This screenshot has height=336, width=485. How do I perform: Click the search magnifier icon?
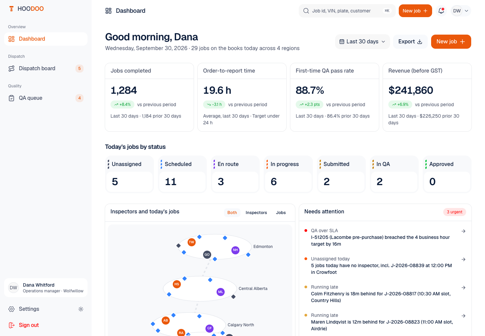click(306, 11)
